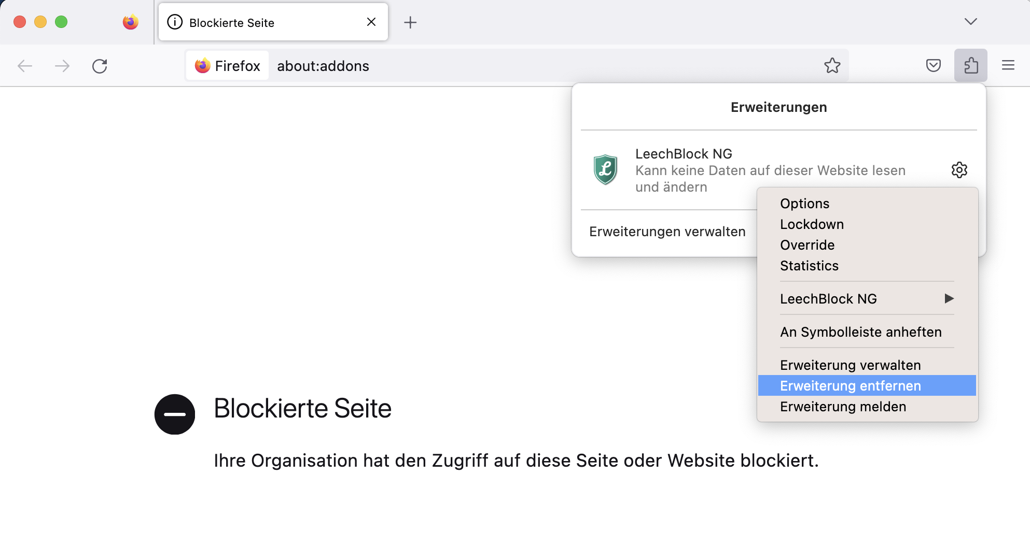Select Options in the context menu
Viewport: 1030px width, 547px height.
(804, 204)
